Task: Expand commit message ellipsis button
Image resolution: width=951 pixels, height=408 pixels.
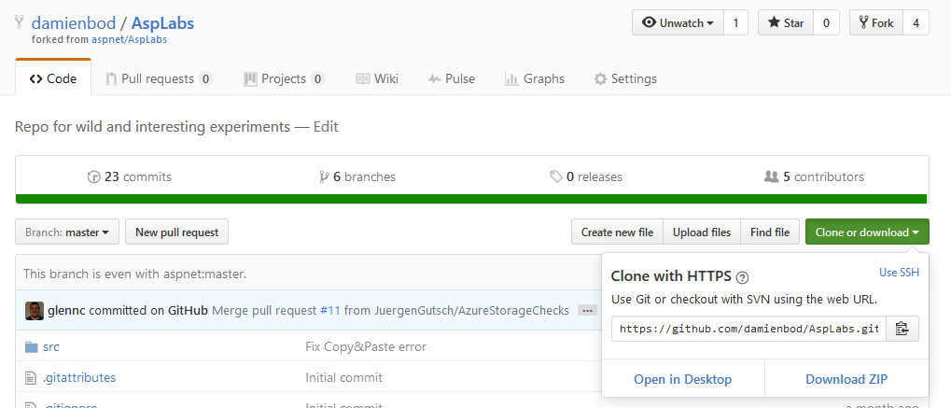Action: coord(586,310)
